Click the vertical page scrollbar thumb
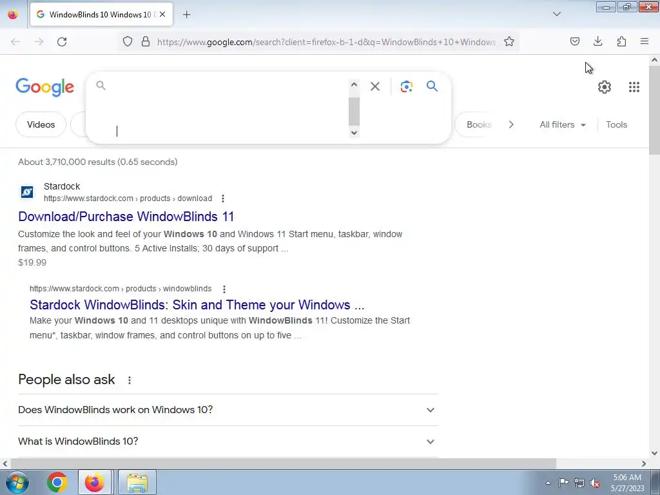The width and height of the screenshot is (660, 495). (x=654, y=110)
